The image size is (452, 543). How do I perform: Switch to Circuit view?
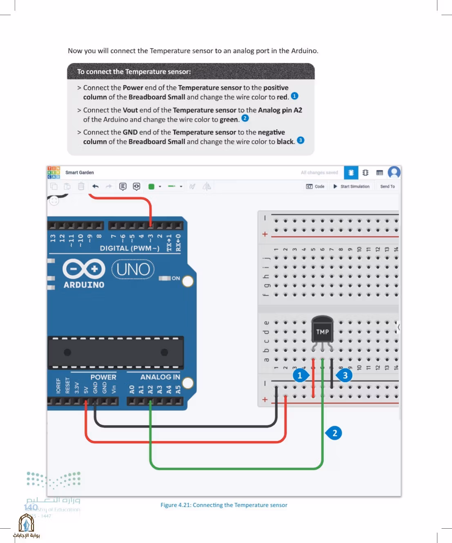pos(351,173)
